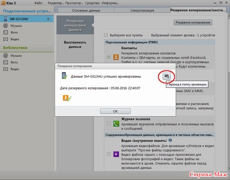Screen dimensions: 230x180
Task: Click info icon next to Видео (внутренняя память)
Action: (170, 140)
